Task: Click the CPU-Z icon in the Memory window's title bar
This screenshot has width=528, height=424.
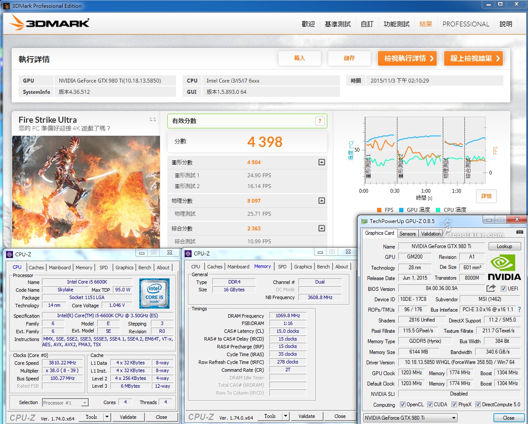Action: point(188,253)
